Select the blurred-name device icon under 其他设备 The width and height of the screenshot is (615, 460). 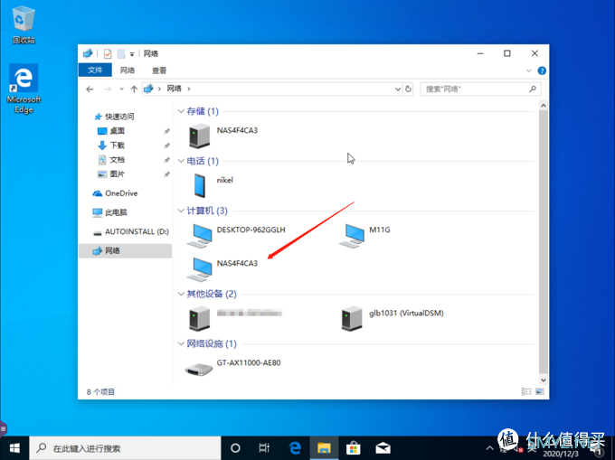click(x=199, y=318)
